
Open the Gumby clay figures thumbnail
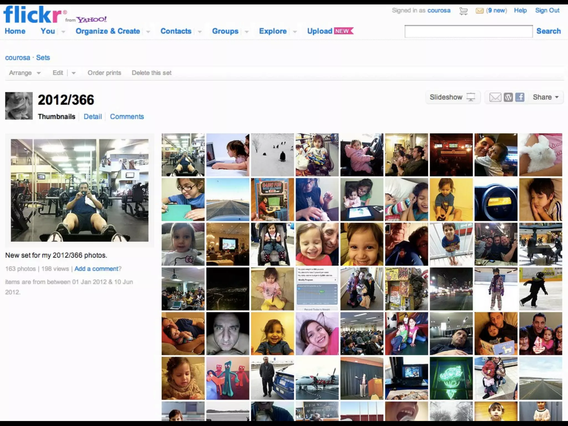point(228,378)
